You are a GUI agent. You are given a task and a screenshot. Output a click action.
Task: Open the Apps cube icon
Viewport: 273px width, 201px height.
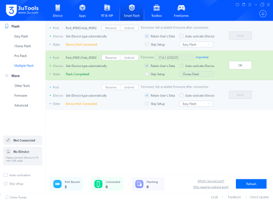[x=82, y=8]
